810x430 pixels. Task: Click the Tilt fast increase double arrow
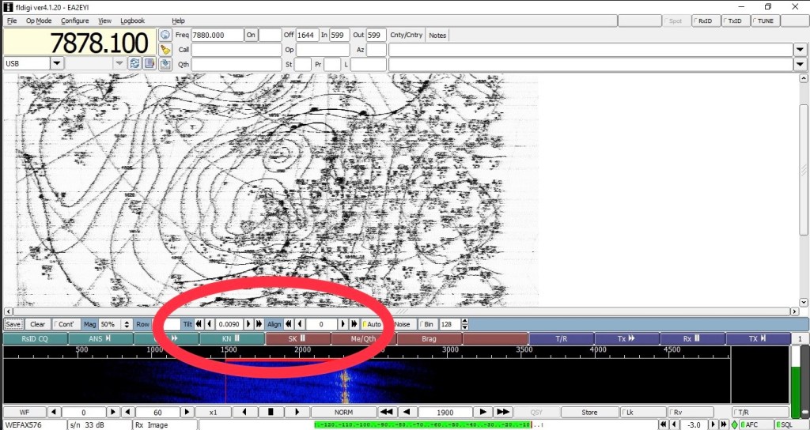click(259, 324)
